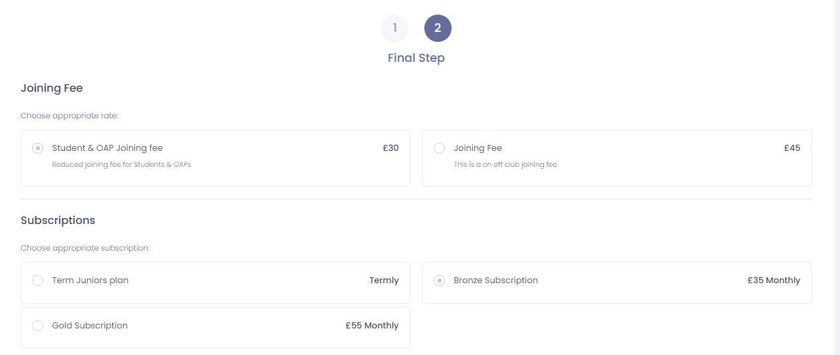Click the "Final Step" heading
The width and height of the screenshot is (840, 355).
tap(416, 58)
